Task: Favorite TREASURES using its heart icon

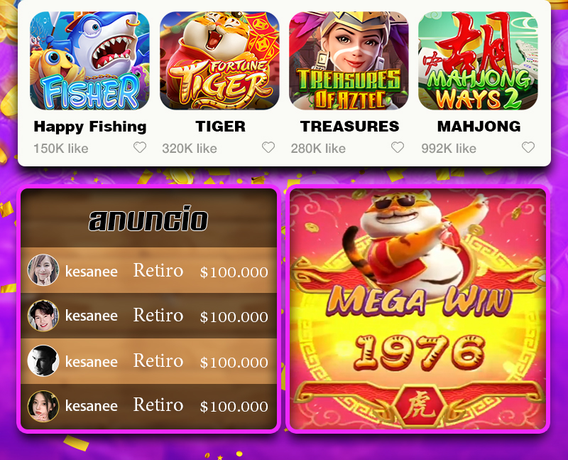Action: [x=398, y=147]
